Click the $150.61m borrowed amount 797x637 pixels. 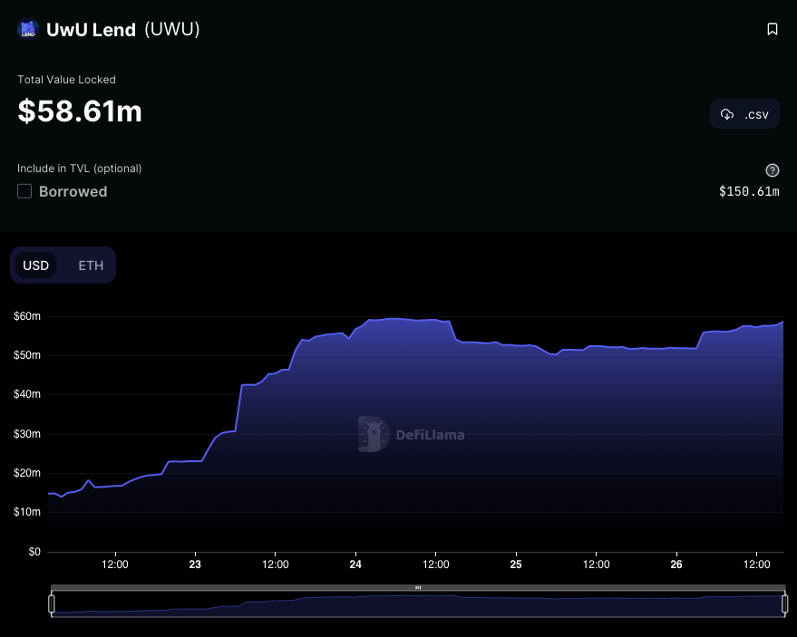point(749,191)
